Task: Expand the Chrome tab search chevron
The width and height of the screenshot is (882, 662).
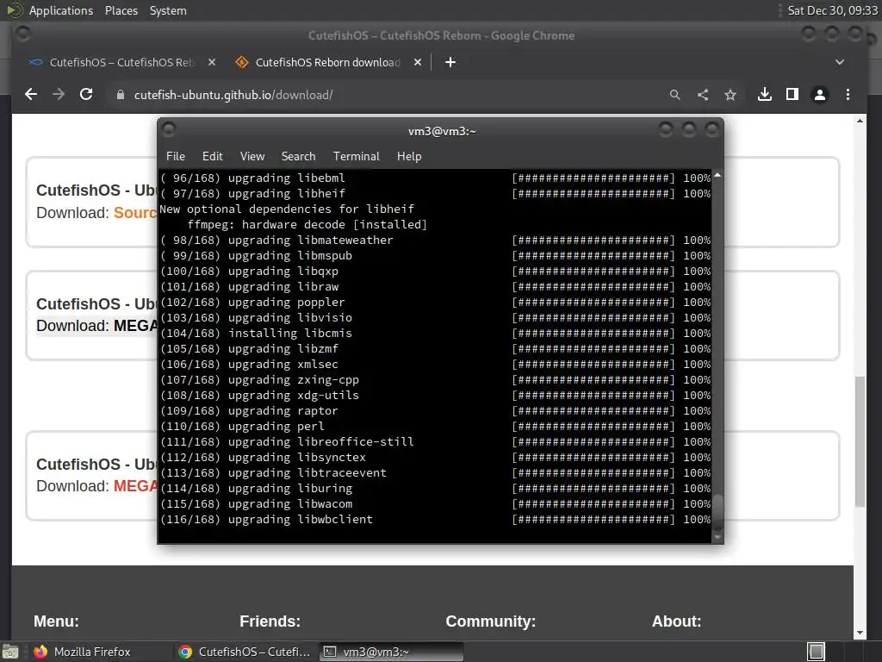Action: point(840,62)
